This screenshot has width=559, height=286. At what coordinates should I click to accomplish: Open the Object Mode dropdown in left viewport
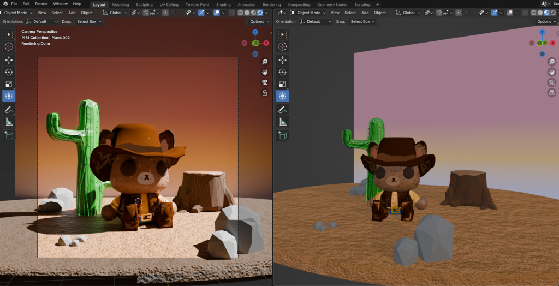coord(17,13)
